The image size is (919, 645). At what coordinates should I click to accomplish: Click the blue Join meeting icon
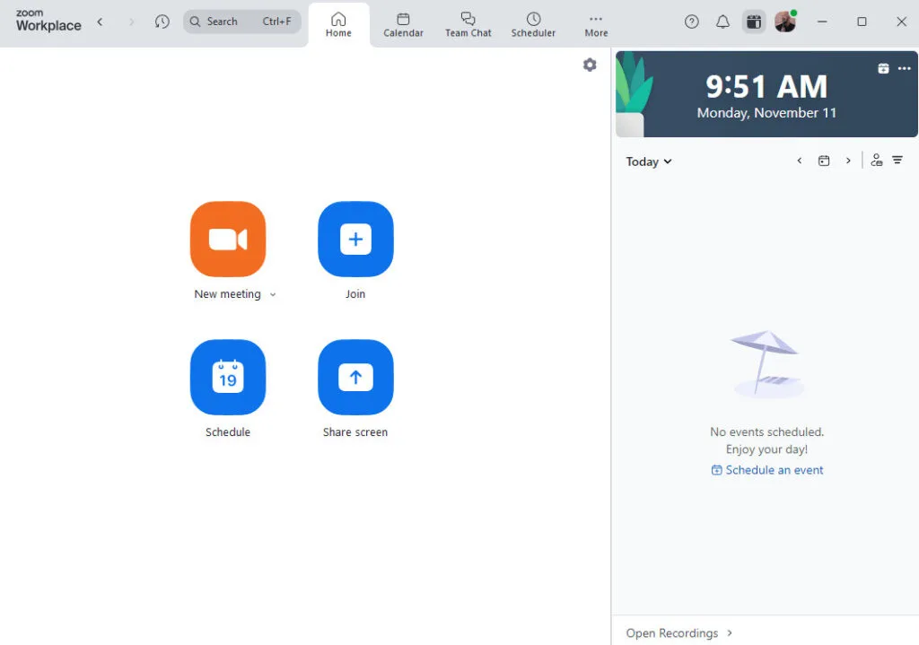click(355, 240)
